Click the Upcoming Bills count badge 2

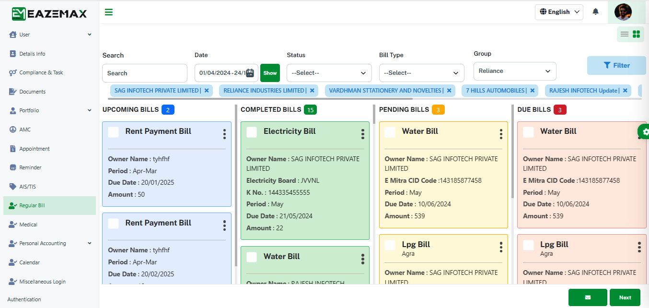coord(168,110)
